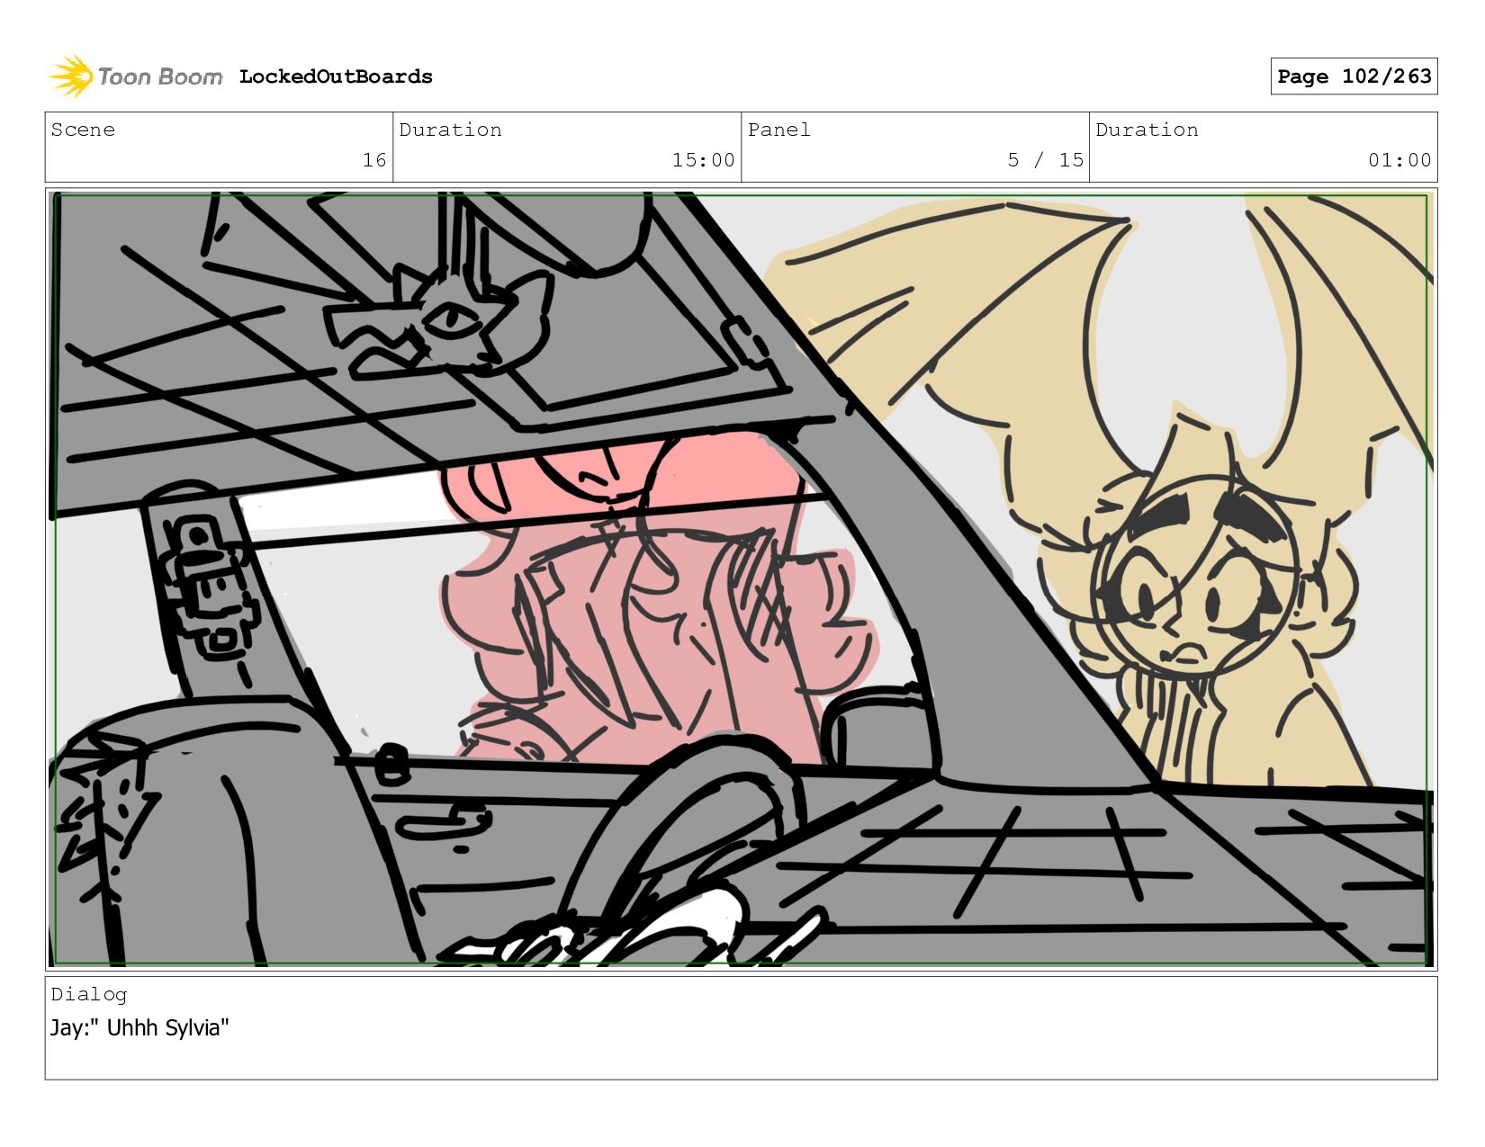Click the Dialog label
The width and height of the screenshot is (1485, 1147).
(x=88, y=994)
